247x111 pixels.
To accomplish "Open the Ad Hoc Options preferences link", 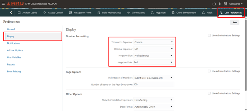I will [x=15, y=51].
